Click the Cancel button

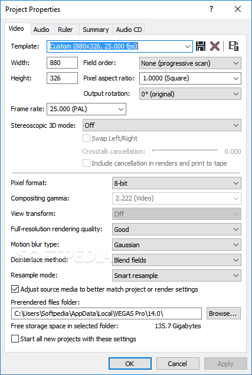click(178, 364)
